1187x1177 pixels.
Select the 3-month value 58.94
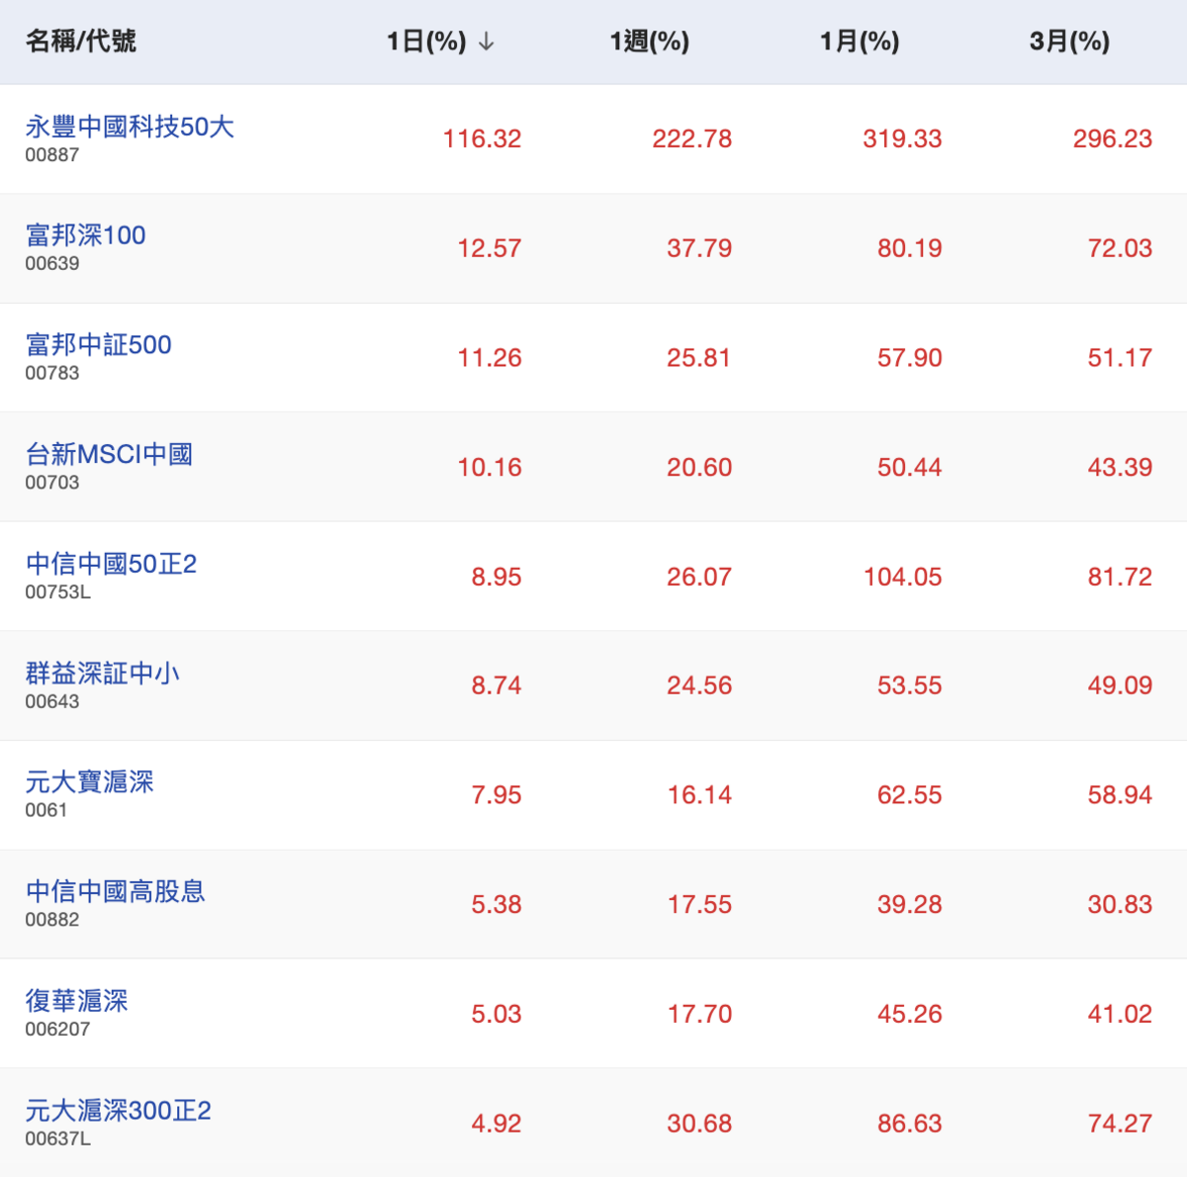pos(1121,795)
